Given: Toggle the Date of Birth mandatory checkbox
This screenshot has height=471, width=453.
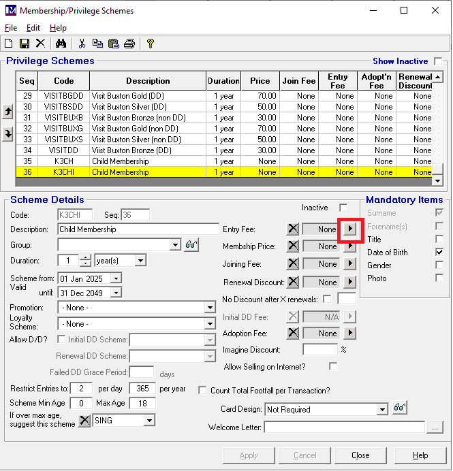Looking at the screenshot, I should pyautogui.click(x=439, y=253).
